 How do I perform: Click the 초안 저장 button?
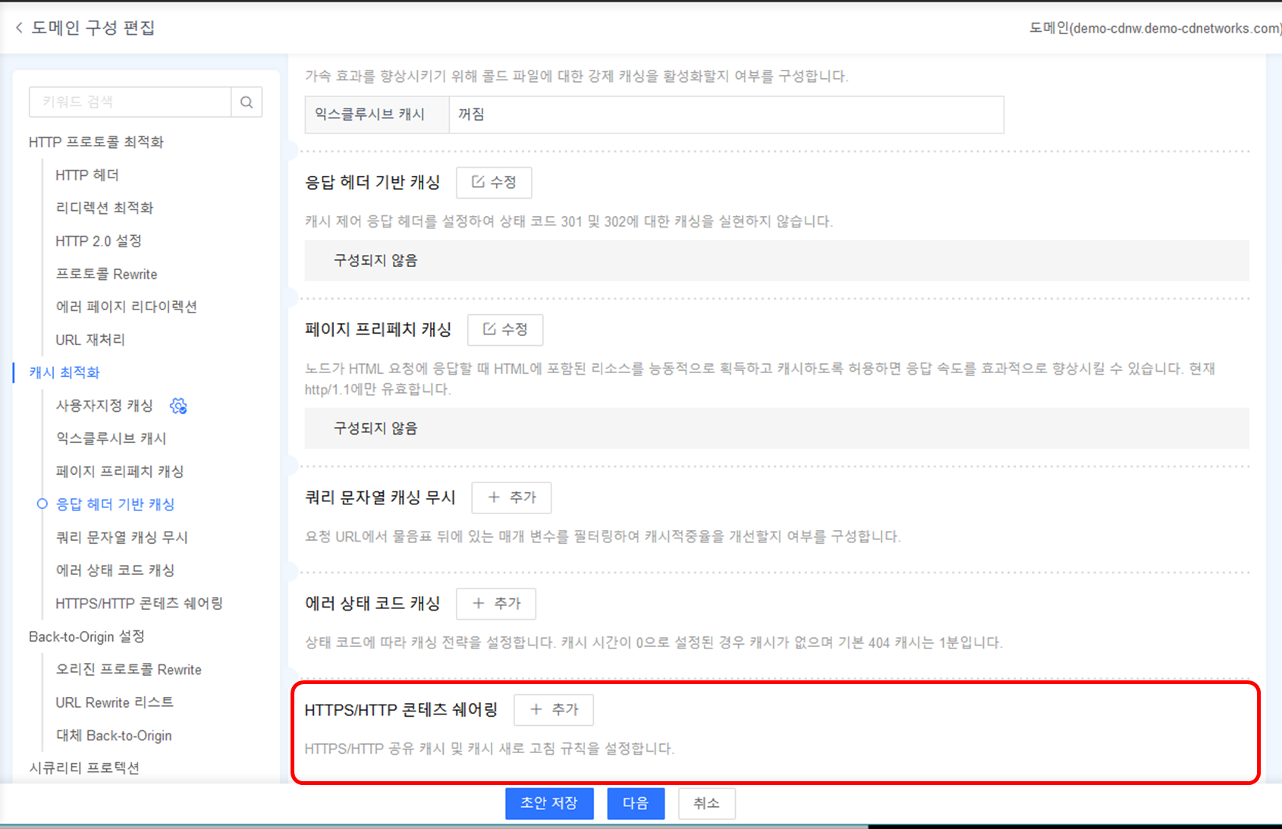coord(549,803)
